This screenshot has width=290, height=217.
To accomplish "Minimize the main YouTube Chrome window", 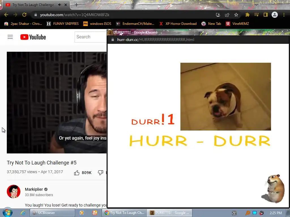I will (x=266, y=3).
